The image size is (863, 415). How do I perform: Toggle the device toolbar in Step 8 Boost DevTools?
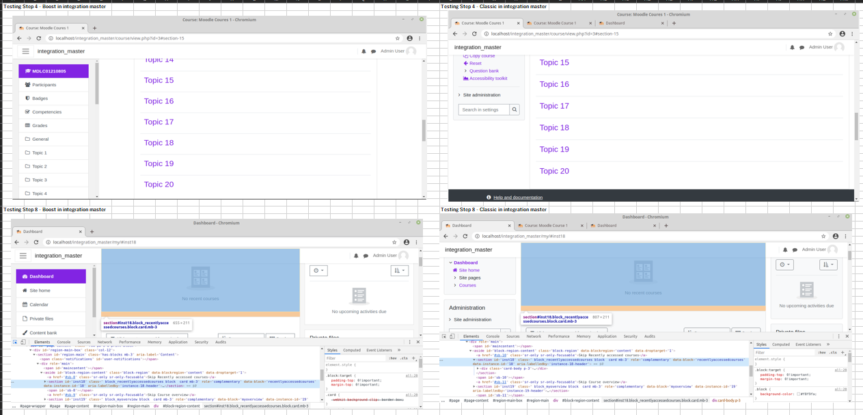[x=23, y=342]
